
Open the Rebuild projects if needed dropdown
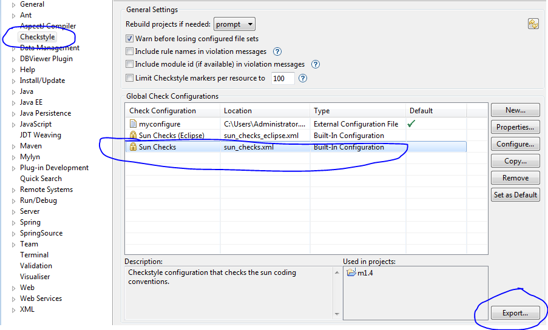[x=234, y=24]
